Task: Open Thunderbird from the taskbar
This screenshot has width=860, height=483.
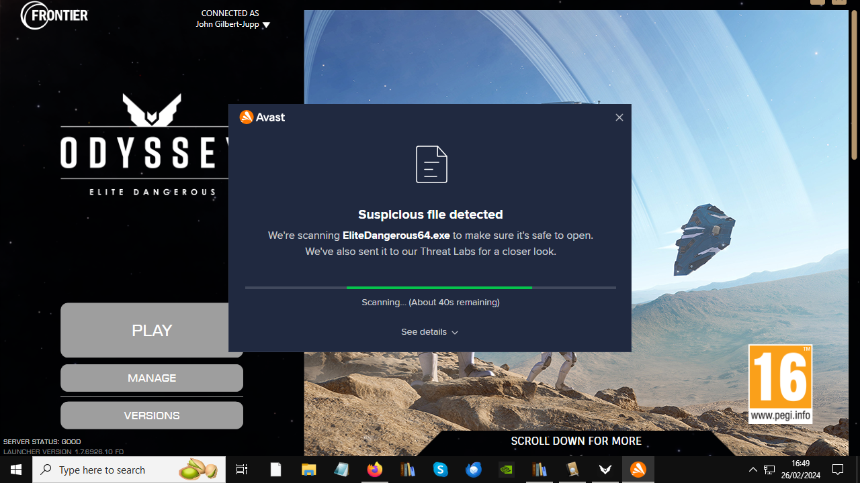Action: pyautogui.click(x=474, y=470)
